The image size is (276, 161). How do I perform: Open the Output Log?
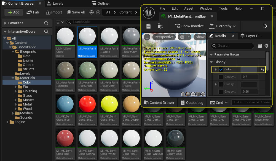click(192, 102)
